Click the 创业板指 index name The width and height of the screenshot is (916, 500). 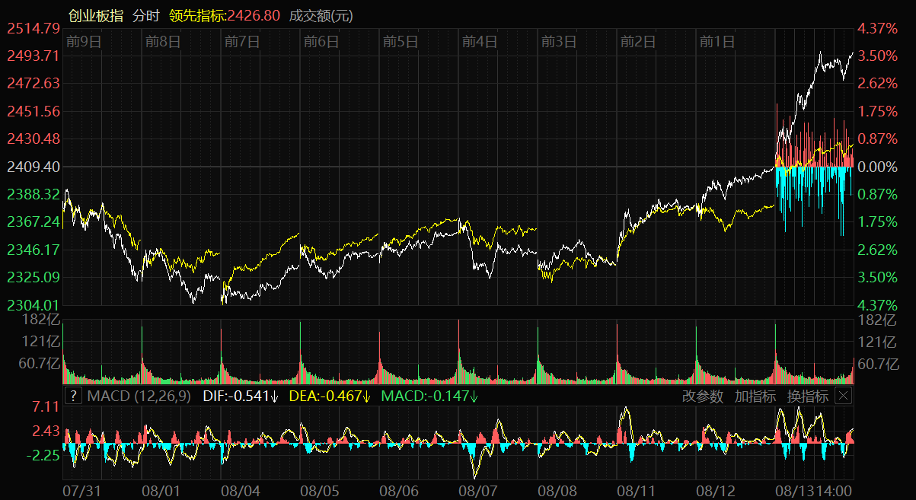(x=95, y=15)
